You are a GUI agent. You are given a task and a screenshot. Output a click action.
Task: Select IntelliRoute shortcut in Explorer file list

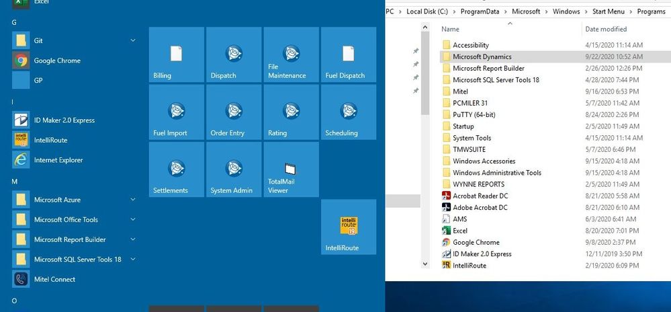click(x=463, y=266)
